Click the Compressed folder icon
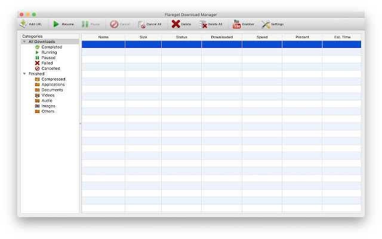Screen dimensions: 382x239 pos(37,79)
